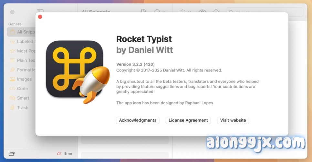
Task: Click the cloud sync Error status
Action: [x=65, y=154]
